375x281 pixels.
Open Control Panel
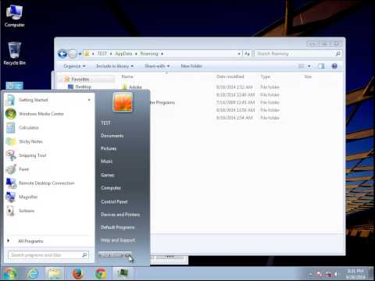pyautogui.click(x=114, y=201)
